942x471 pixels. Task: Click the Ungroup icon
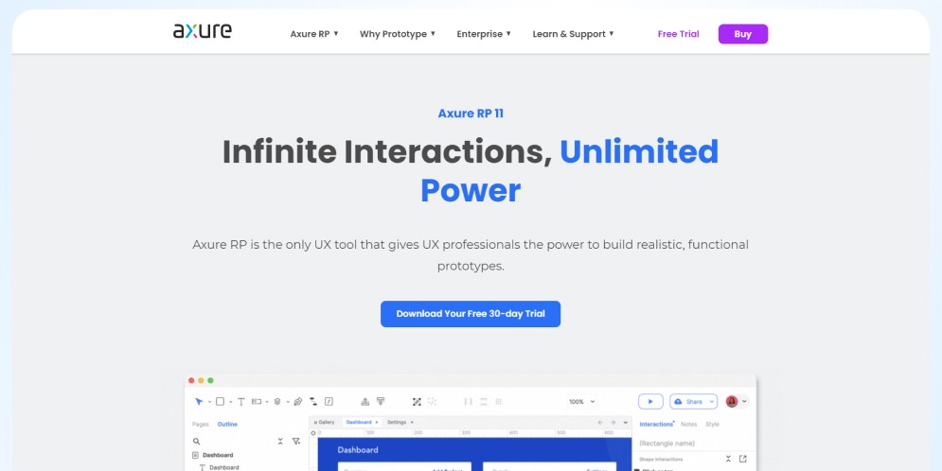(x=432, y=401)
